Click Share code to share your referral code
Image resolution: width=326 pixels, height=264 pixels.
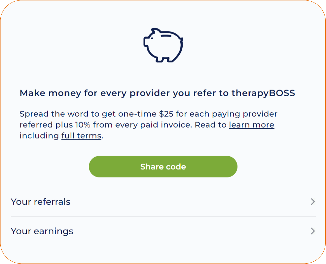click(163, 167)
